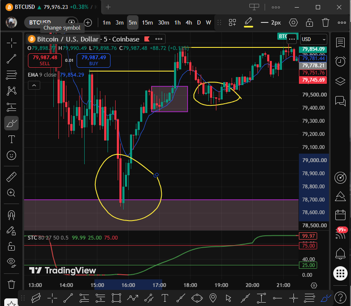Open the emoji icons tool
The height and width of the screenshot is (306, 351).
click(11, 155)
